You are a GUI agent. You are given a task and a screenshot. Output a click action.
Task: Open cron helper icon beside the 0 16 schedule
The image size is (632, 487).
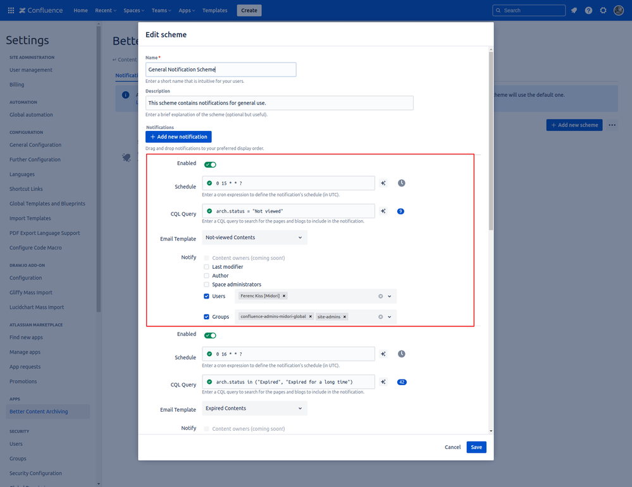(383, 354)
